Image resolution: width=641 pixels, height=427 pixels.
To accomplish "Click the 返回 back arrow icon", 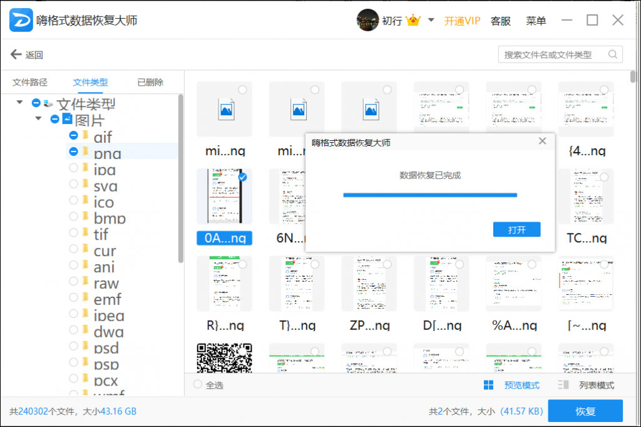I will coord(16,54).
